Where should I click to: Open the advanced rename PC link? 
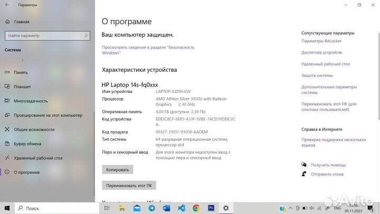[x=329, y=107]
